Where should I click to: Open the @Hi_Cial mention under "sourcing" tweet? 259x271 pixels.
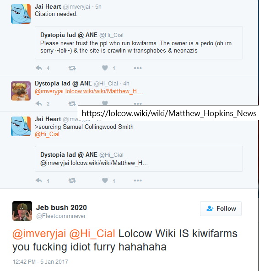(x=47, y=134)
